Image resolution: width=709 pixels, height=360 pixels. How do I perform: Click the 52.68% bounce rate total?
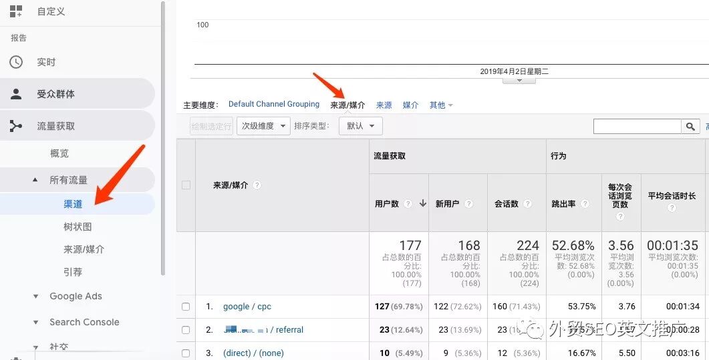[573, 245]
